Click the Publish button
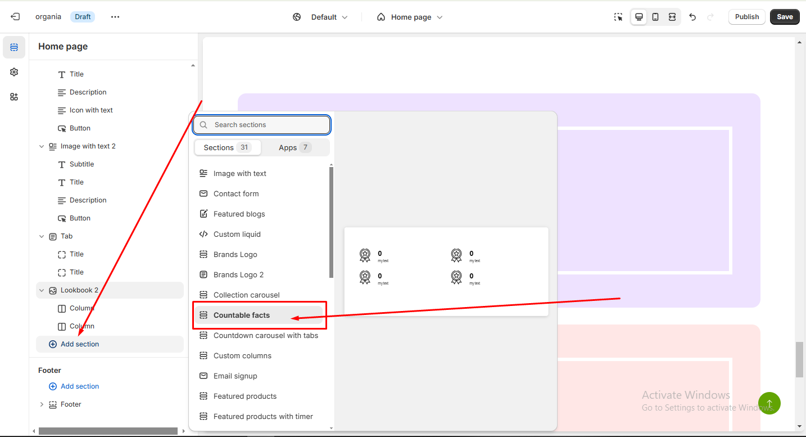Screen dimensions: 806x437 click(747, 17)
